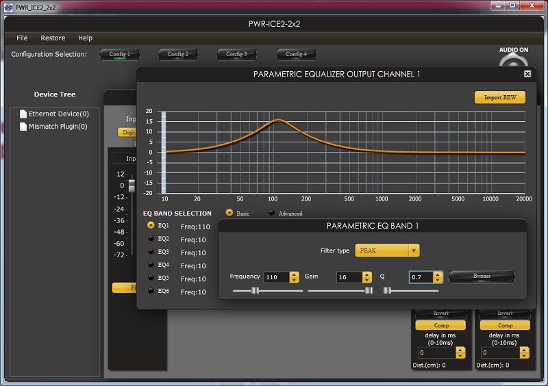Image resolution: width=548 pixels, height=386 pixels.
Task: Open the File menu
Action: point(22,38)
